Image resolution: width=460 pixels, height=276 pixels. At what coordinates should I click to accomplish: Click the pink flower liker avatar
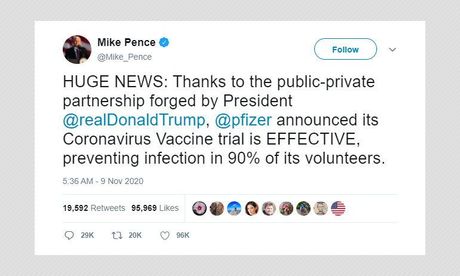coord(200,208)
